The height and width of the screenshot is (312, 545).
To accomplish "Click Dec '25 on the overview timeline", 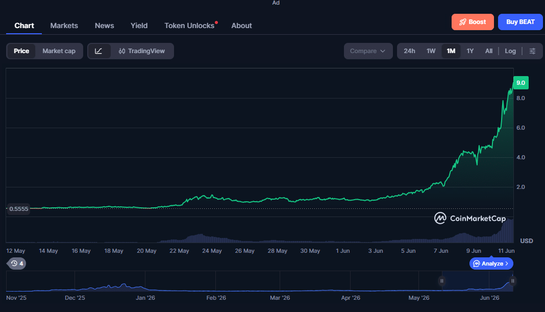I will tap(75, 298).
